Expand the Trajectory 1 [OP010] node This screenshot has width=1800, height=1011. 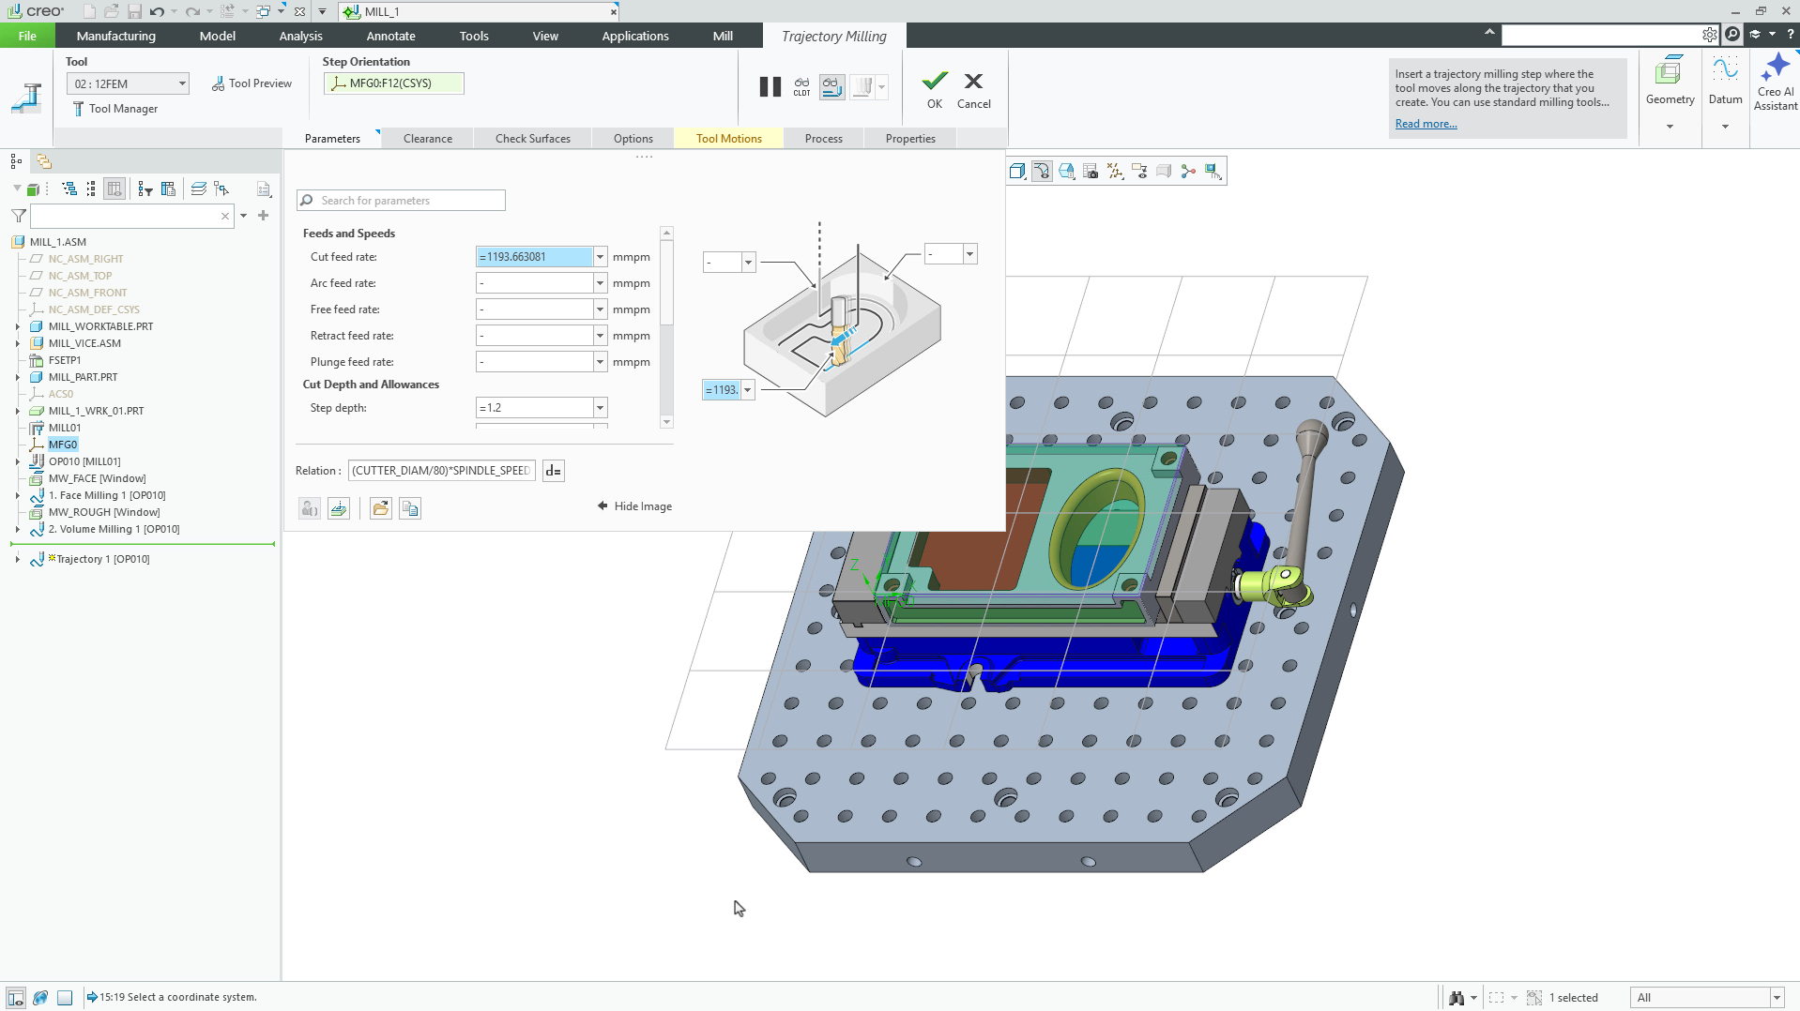18,559
